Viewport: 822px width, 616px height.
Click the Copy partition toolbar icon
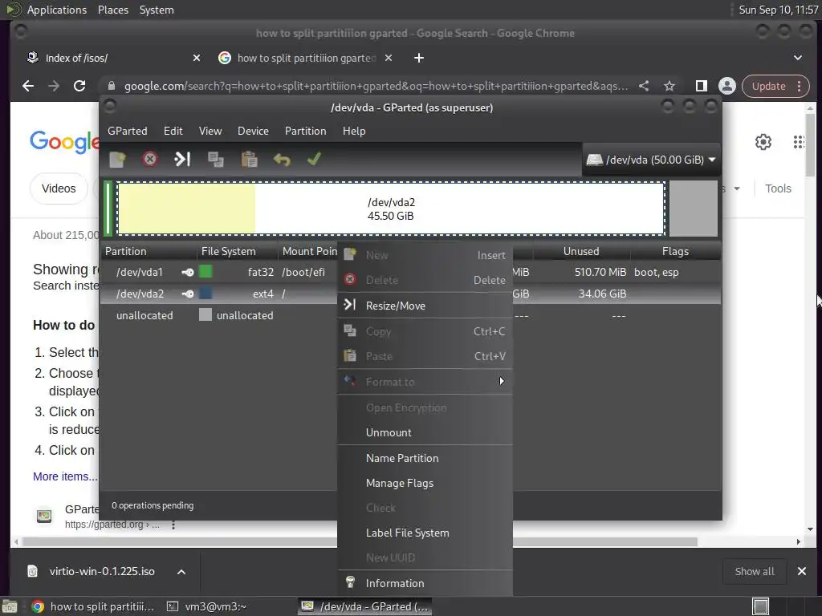coord(215,160)
